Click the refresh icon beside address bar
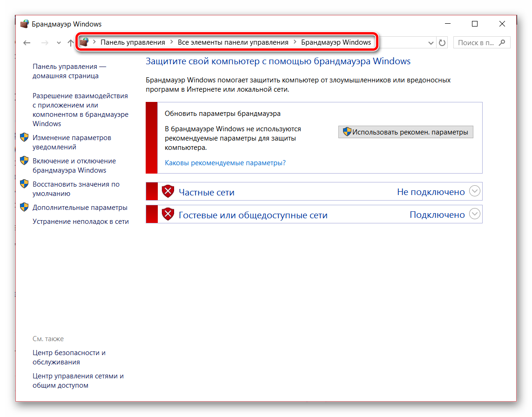Screen dimensions: 532x417 coord(442,43)
